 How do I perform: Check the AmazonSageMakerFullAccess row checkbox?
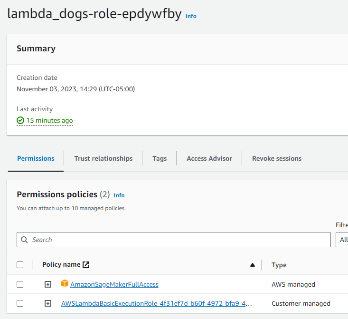[x=20, y=284]
